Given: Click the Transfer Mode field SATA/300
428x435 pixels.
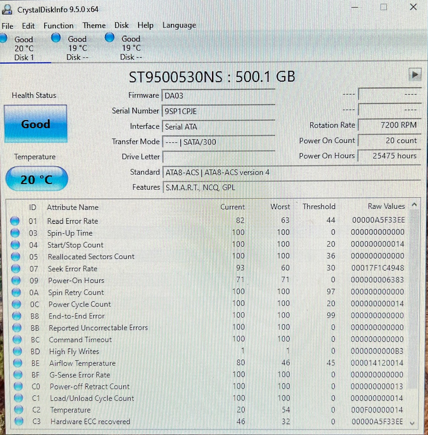Looking at the screenshot, I should pyautogui.click(x=218, y=142).
